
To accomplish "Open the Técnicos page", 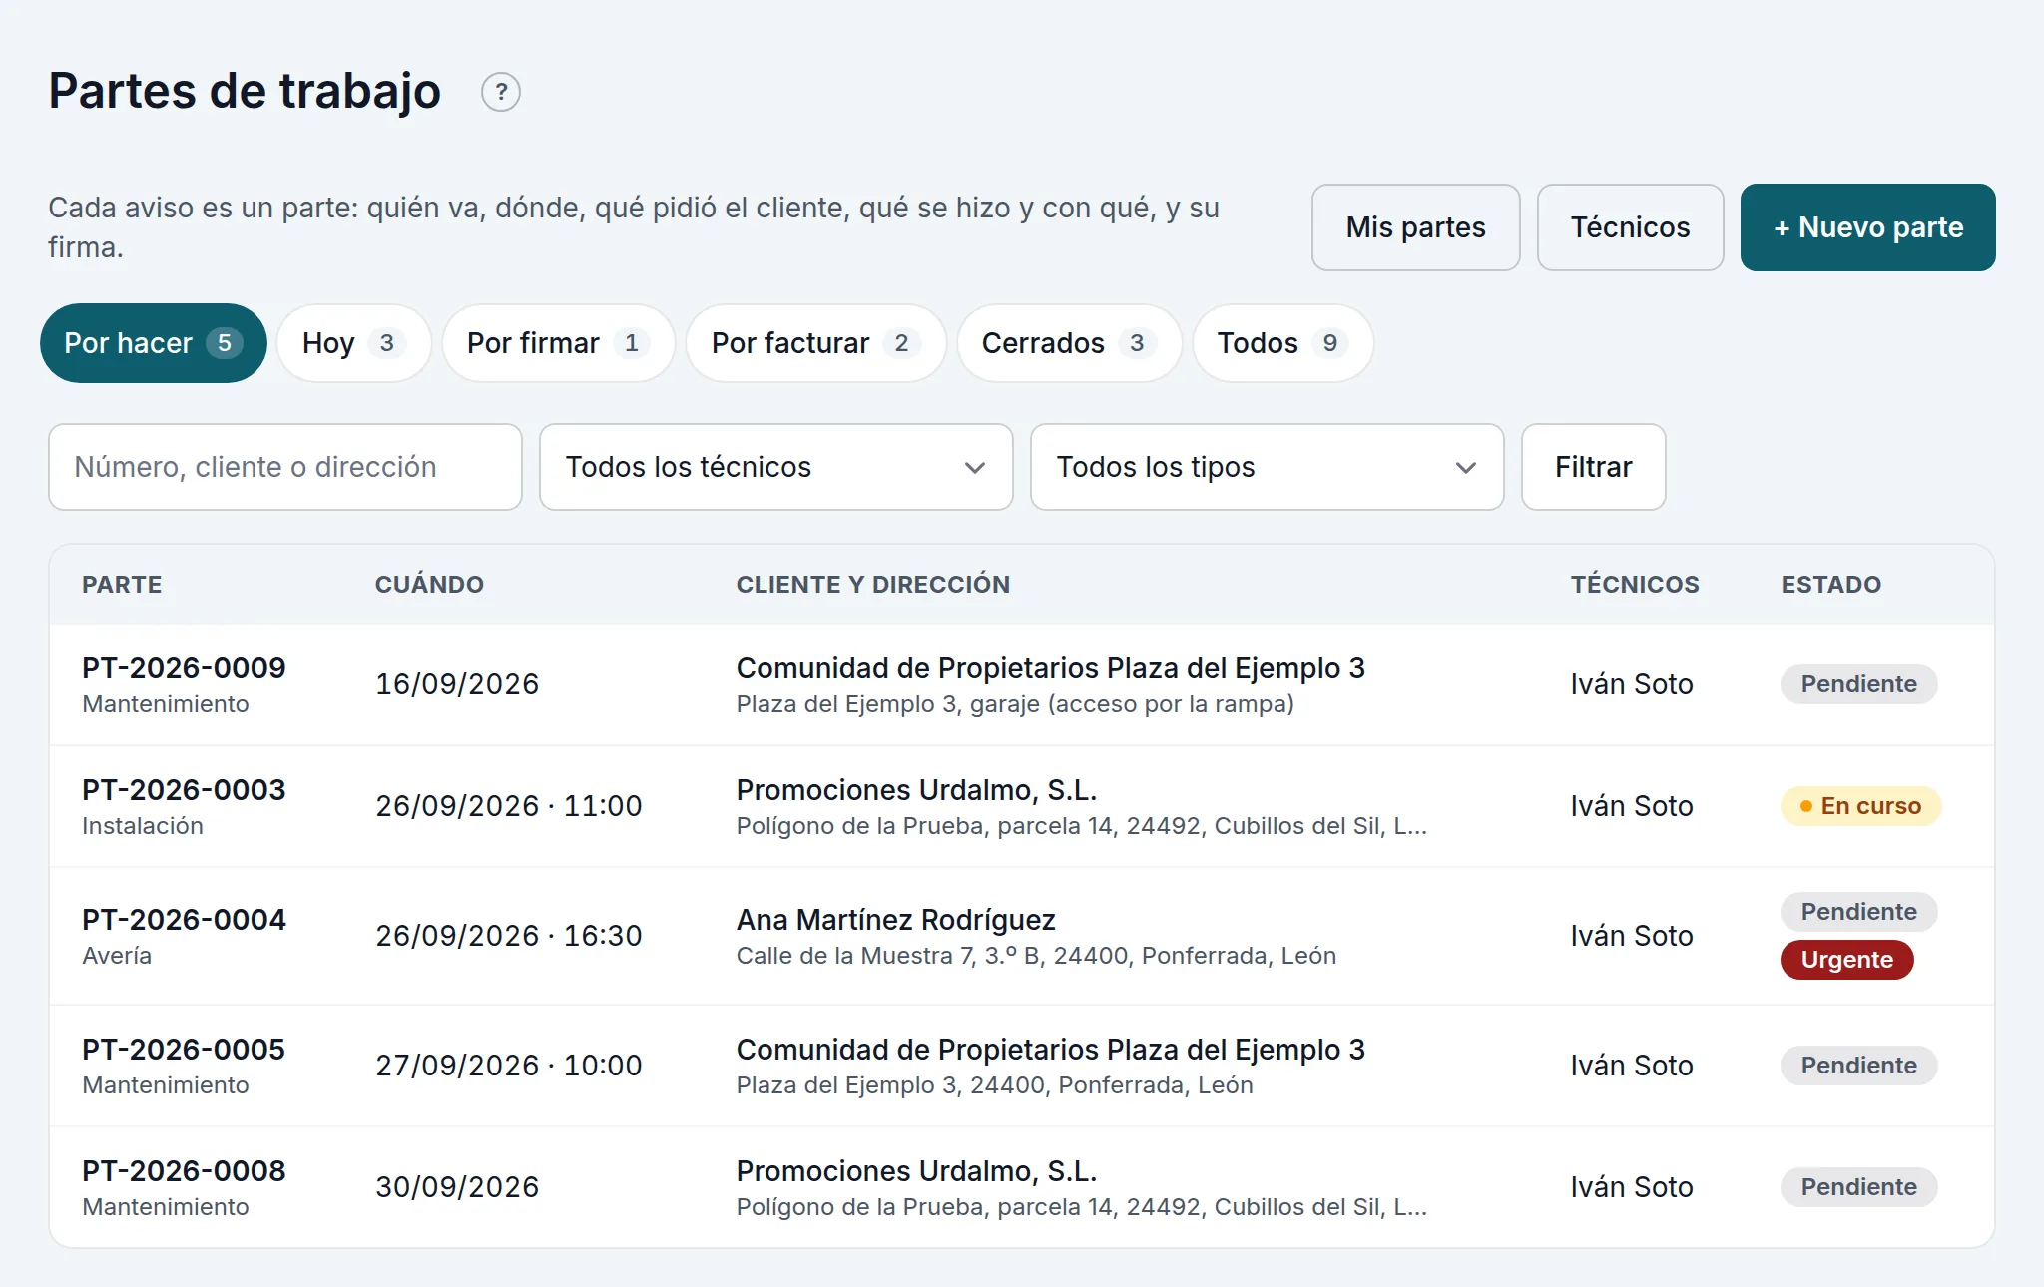I will [x=1630, y=227].
